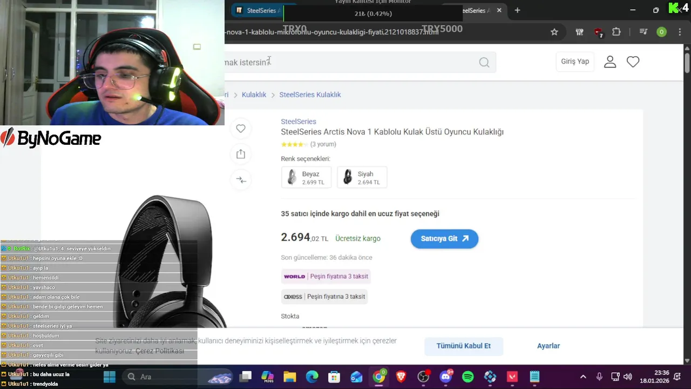Open a new Chrome tab

click(x=517, y=10)
